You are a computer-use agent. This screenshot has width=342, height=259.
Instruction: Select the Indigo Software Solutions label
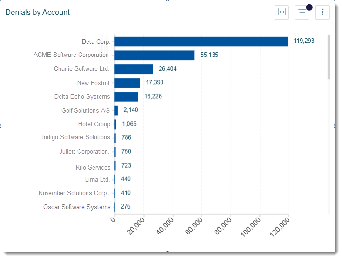pyautogui.click(x=76, y=137)
